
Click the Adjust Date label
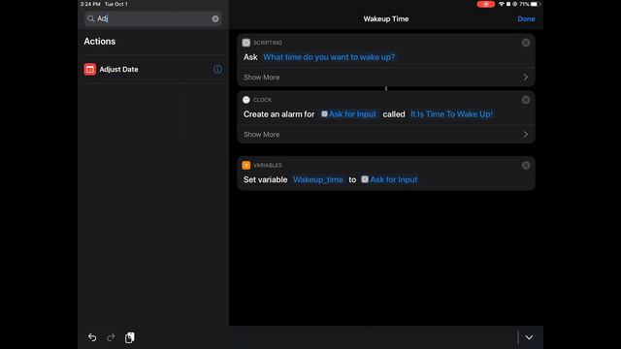[x=118, y=69]
